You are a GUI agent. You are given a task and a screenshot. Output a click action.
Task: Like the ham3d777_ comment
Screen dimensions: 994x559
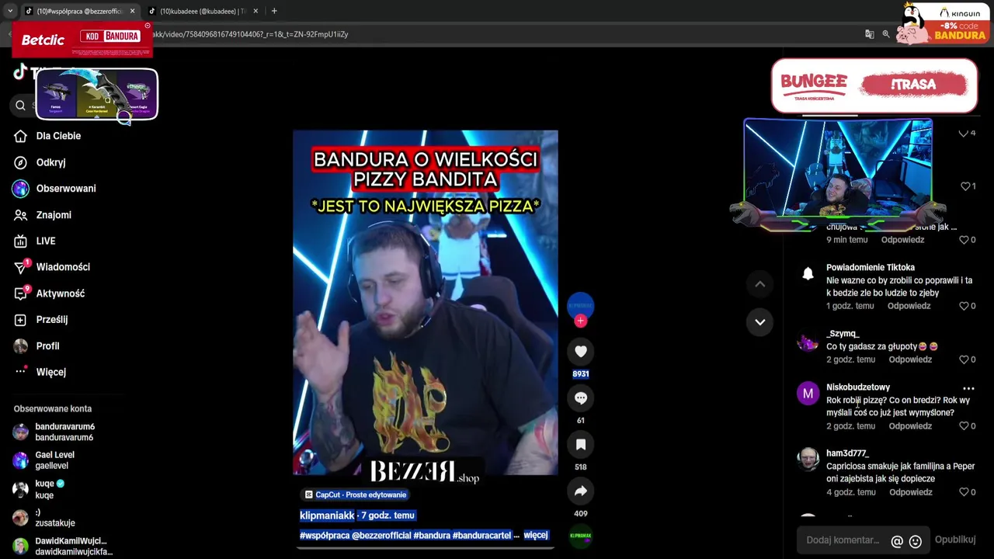click(964, 492)
